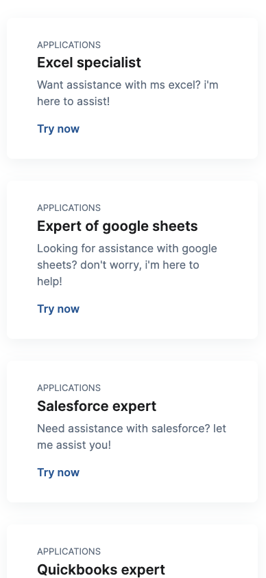Click the 'Looking for assistance with google' text
The width and height of the screenshot is (266, 578).
[x=127, y=249]
